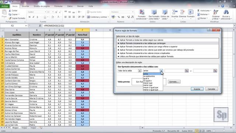
Task: Click the Eliminar cells icon
Action: tap(183, 12)
